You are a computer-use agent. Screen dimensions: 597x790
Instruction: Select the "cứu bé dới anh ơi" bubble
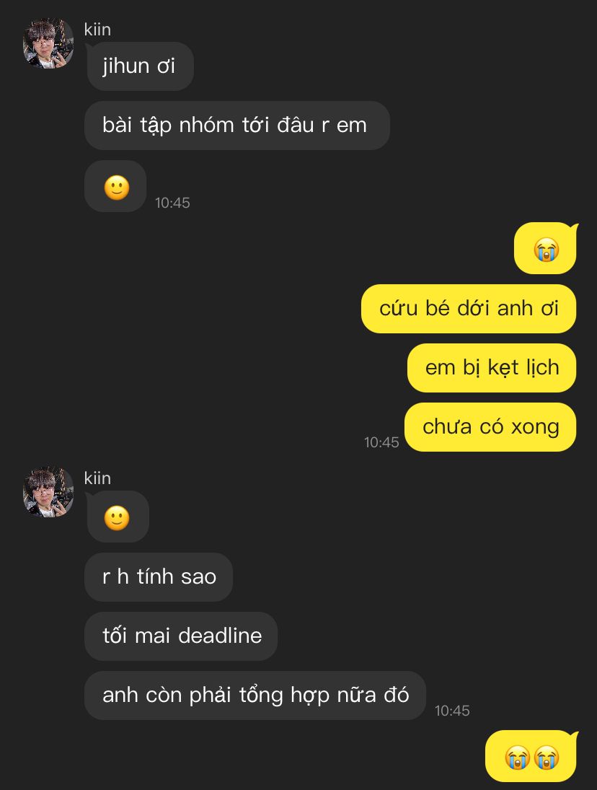tap(468, 308)
